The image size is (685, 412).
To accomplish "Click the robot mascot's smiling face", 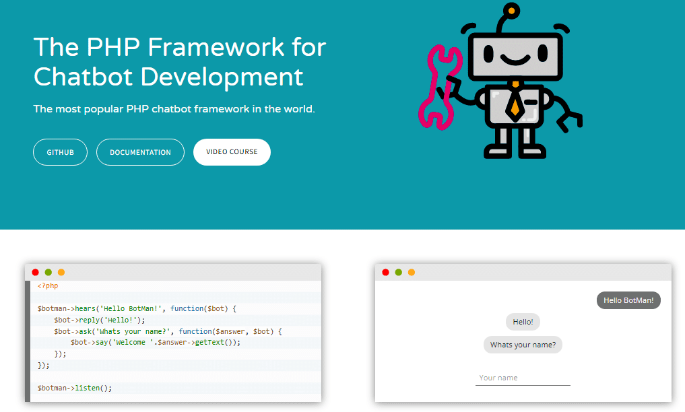I will [x=515, y=55].
